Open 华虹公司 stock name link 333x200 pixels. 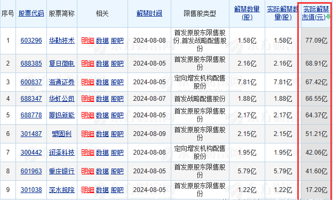(62, 99)
